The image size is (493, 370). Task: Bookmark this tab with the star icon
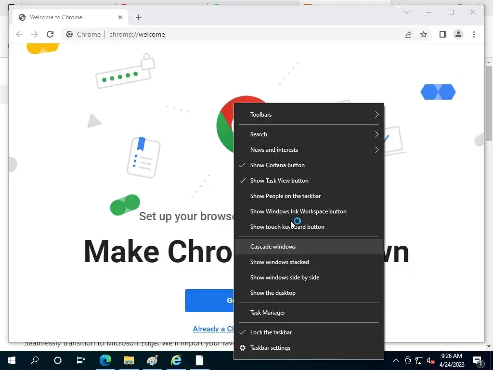click(x=424, y=34)
